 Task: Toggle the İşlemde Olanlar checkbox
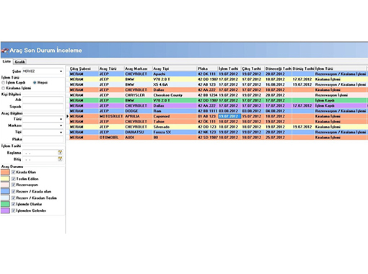pyautogui.click(x=14, y=204)
